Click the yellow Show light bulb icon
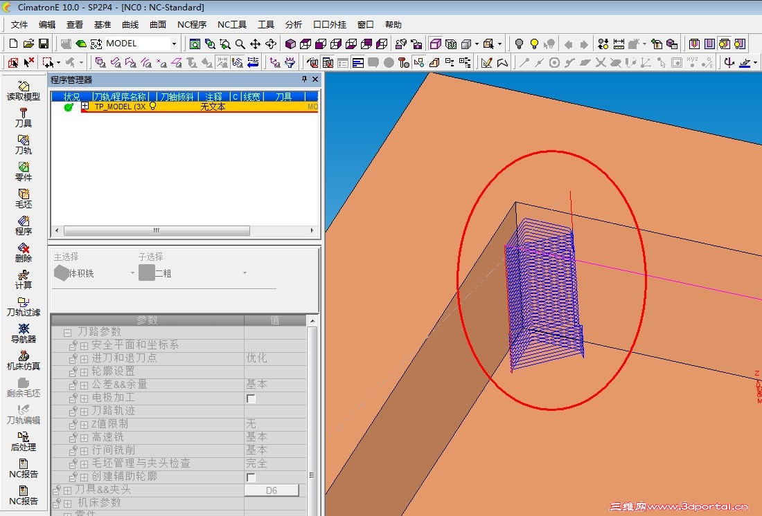 coord(534,44)
